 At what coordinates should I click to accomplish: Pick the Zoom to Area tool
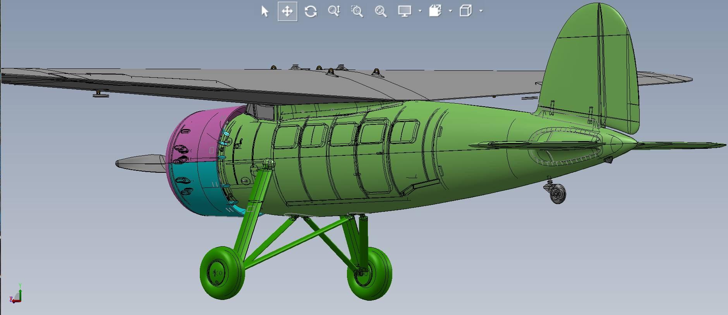(357, 11)
